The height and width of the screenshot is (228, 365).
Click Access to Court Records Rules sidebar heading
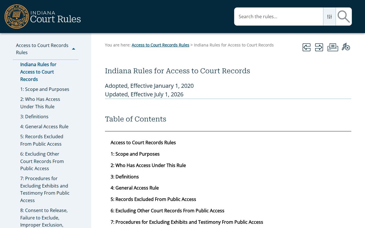point(42,49)
